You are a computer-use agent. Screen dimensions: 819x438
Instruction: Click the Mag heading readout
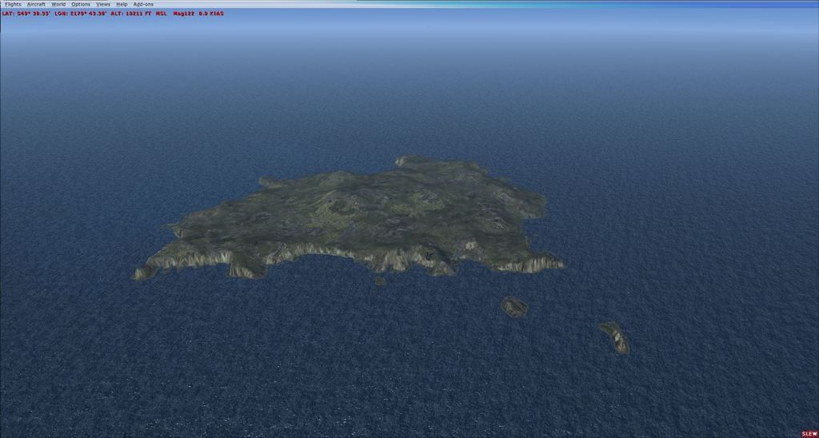183,14
